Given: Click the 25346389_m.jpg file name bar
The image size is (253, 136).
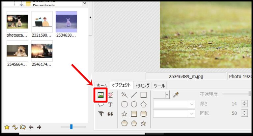Looking at the screenshot, I should (x=186, y=76).
